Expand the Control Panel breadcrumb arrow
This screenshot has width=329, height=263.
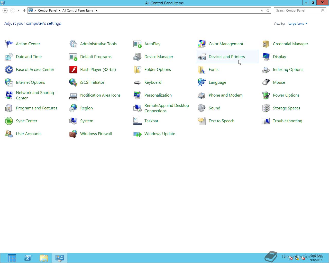tap(59, 11)
